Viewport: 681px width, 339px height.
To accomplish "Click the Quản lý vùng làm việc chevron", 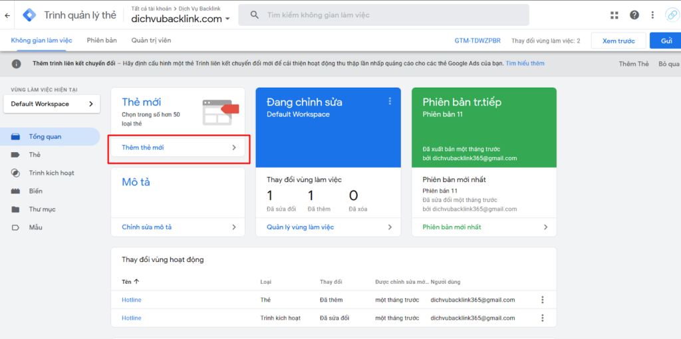I will (390, 227).
